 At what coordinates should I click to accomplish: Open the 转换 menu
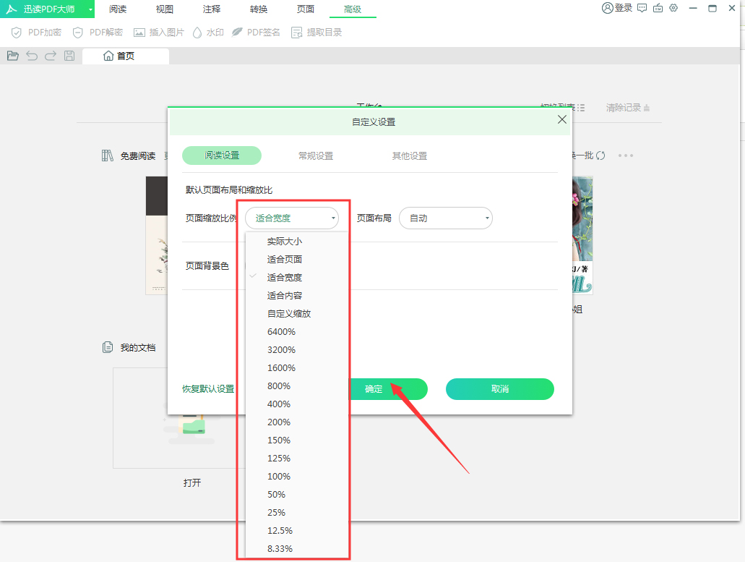[258, 9]
